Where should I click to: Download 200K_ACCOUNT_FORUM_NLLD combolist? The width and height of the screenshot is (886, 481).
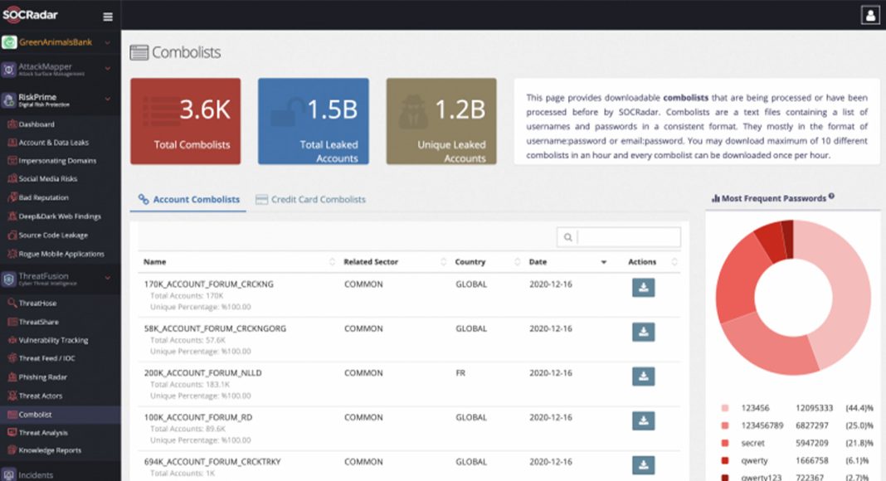pyautogui.click(x=643, y=377)
